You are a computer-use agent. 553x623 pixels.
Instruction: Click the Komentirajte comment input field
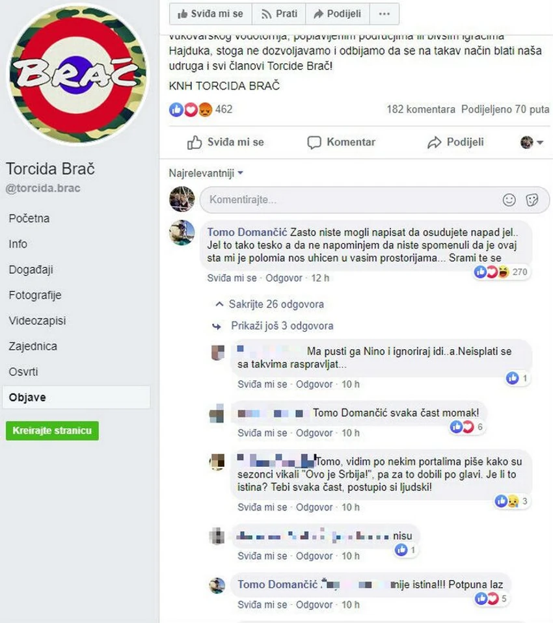[350, 200]
